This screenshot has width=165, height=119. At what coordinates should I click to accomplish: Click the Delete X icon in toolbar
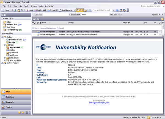click(22, 10)
